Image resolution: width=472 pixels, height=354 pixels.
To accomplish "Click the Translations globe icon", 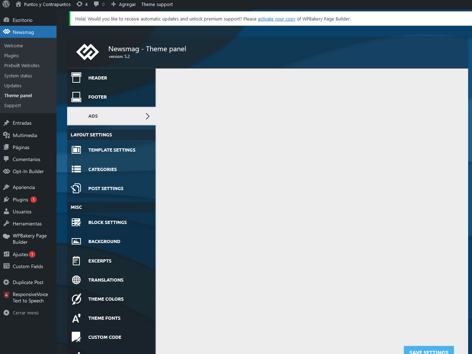I will click(x=76, y=280).
